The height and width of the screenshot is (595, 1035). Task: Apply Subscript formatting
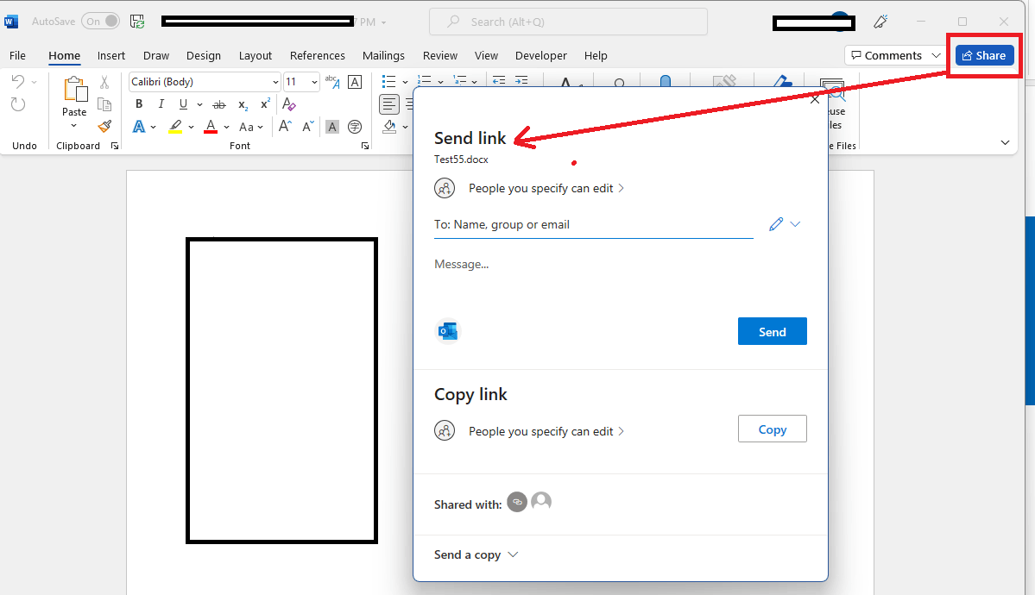(243, 104)
